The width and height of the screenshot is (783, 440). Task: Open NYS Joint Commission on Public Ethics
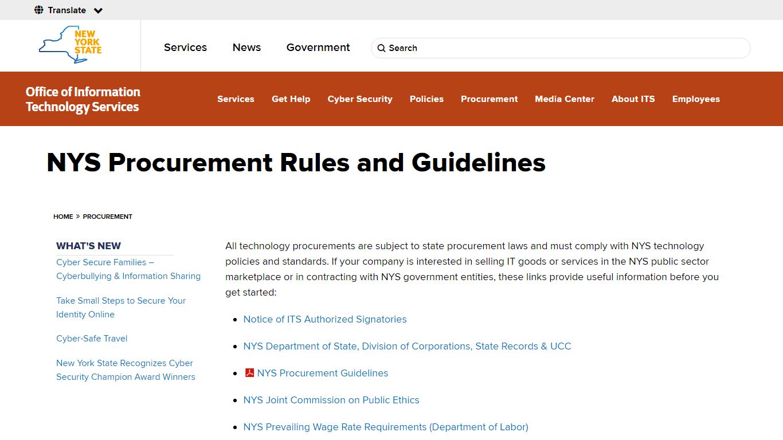coord(331,400)
